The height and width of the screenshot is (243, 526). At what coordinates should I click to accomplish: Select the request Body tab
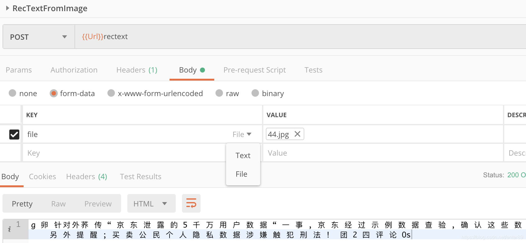pos(192,70)
